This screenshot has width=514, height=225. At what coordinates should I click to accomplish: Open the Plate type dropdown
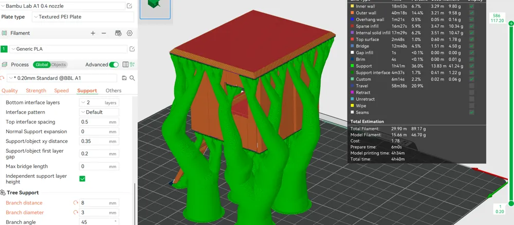coord(83,17)
